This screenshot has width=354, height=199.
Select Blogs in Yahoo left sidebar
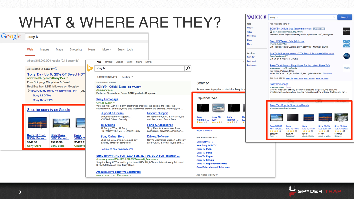[249, 40]
